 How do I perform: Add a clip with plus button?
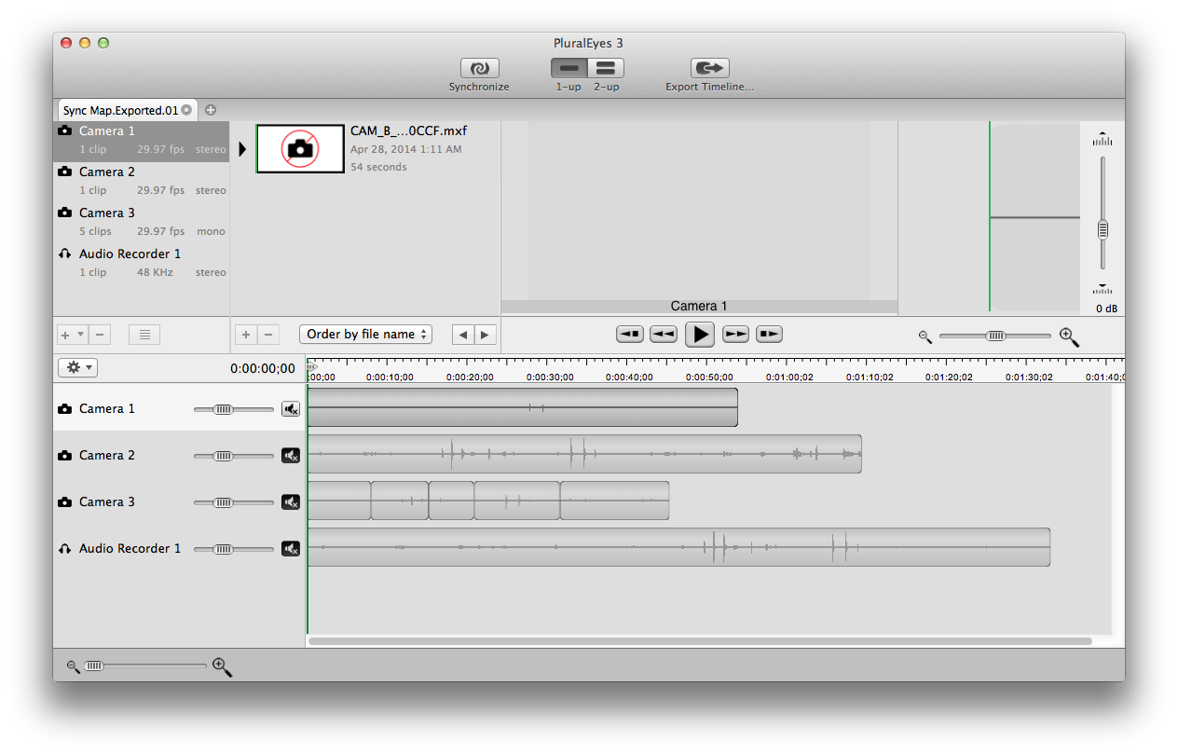246,335
